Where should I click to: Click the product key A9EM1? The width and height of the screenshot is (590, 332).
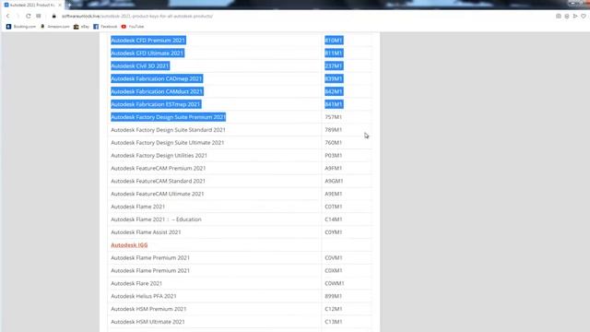pyautogui.click(x=334, y=194)
